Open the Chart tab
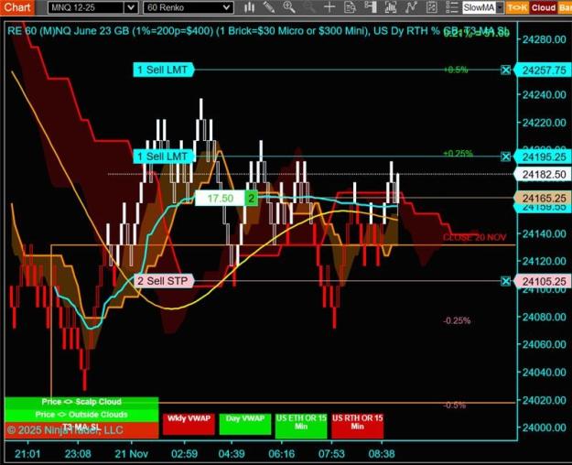Screen dimensions: 572x465 [17, 7]
